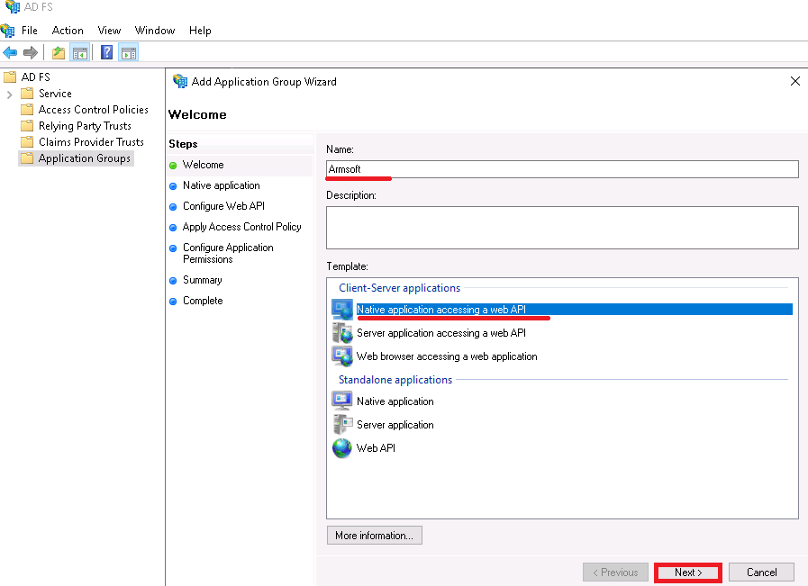
Task: Click the Native application step in Steps
Action: pos(221,185)
